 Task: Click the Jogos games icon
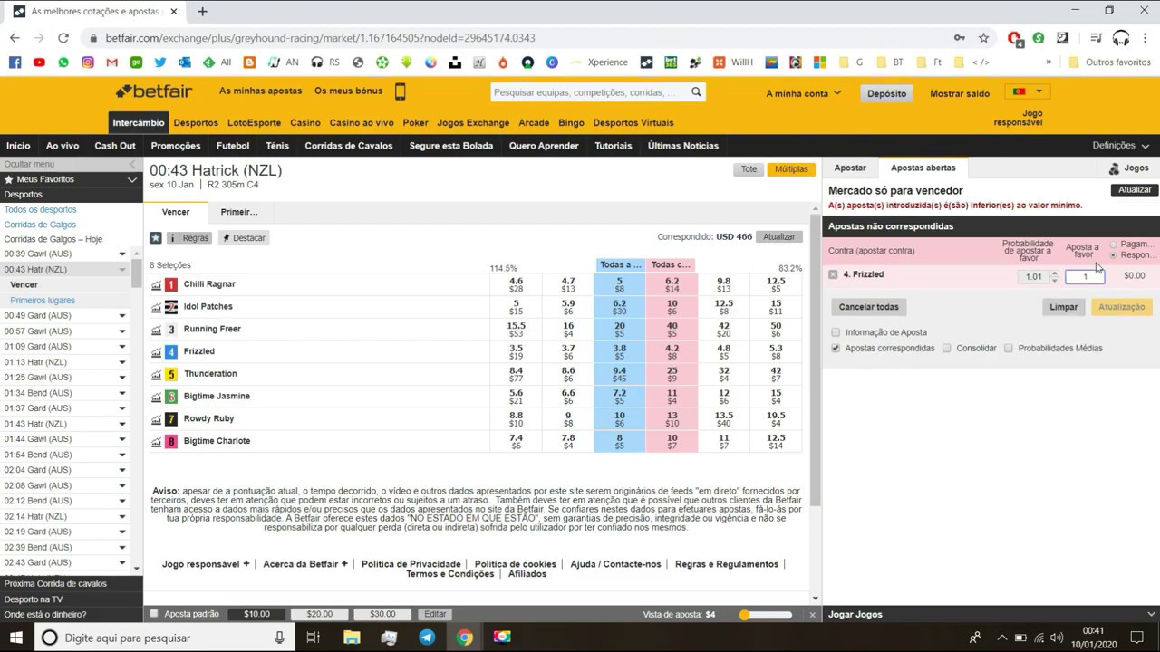point(1114,168)
